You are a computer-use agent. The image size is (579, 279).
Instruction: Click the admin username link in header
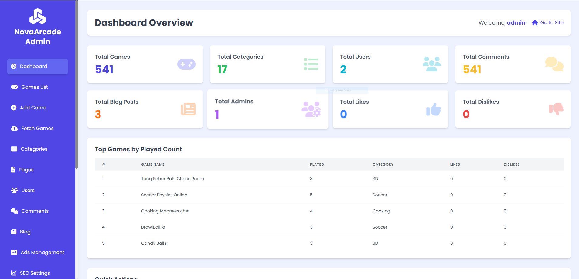coord(516,23)
